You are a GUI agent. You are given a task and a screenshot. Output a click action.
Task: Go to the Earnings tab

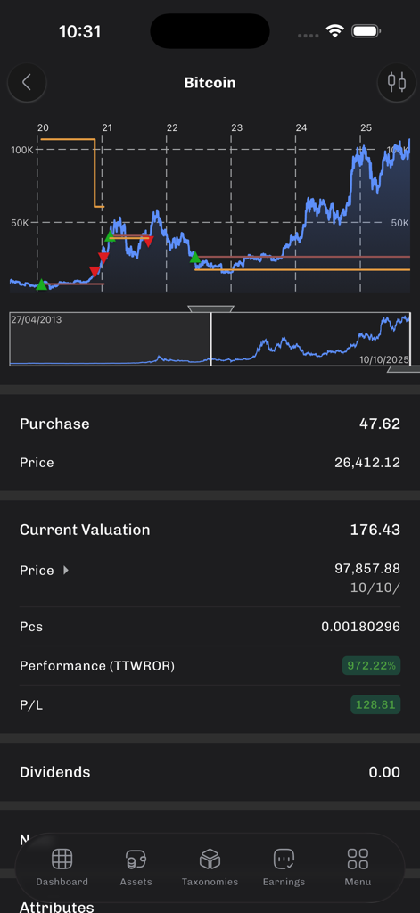coord(284,867)
